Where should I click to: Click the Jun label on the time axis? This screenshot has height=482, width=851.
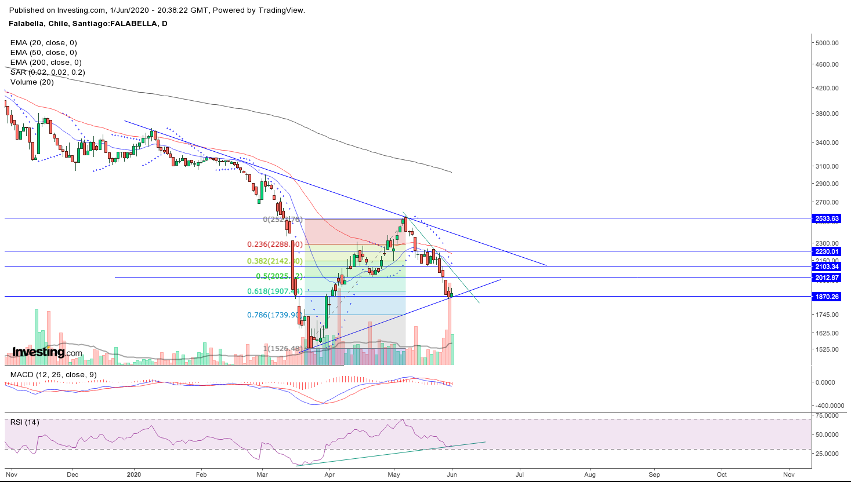[452, 474]
